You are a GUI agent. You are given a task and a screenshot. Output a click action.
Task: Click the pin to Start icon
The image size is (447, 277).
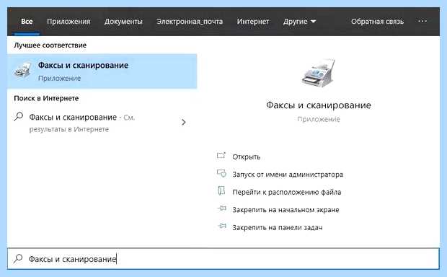[222, 208]
